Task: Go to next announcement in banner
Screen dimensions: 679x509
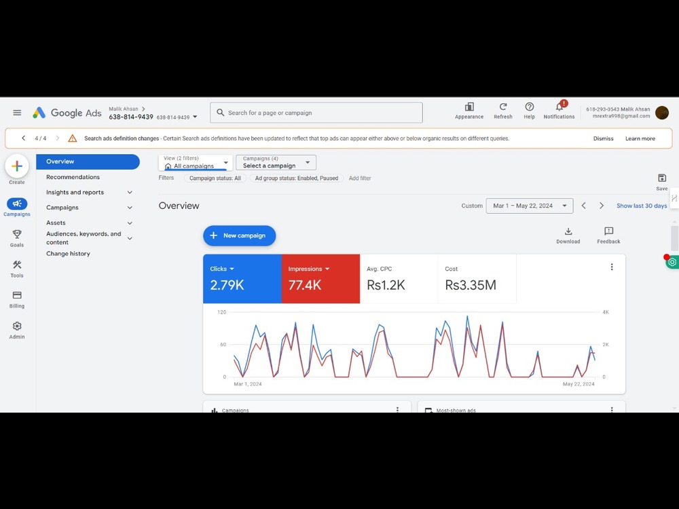Action: 57,138
